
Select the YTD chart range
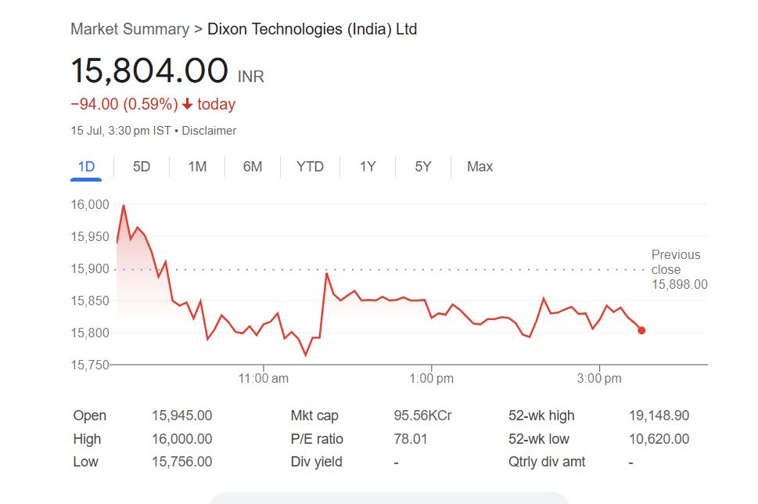(310, 167)
